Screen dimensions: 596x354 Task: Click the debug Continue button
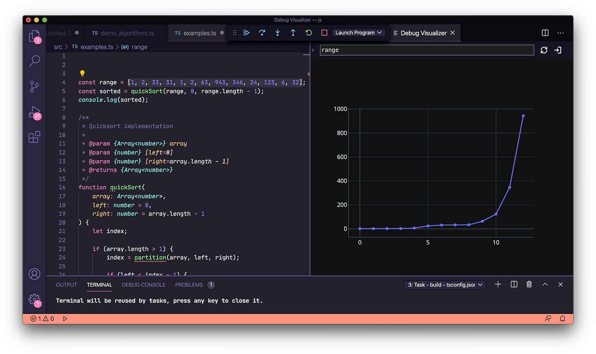pyautogui.click(x=246, y=33)
